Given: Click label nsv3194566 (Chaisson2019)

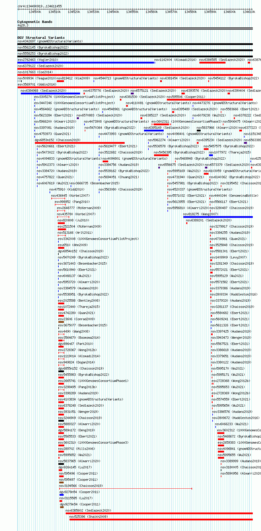Looking at the screenshot, I should pyautogui.click(x=81, y=486).
